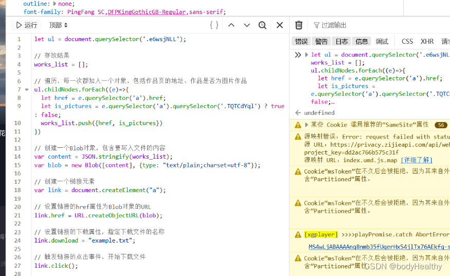Click the URL.createObjectURL(blob) code
Image resolution: width=450 pixels, height=276 pixels.
point(117,215)
